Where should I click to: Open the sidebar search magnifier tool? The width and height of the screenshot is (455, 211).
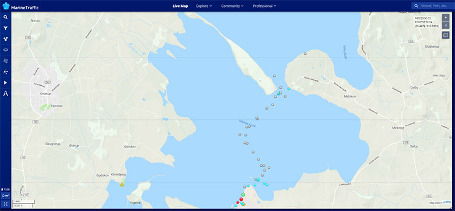5,17
